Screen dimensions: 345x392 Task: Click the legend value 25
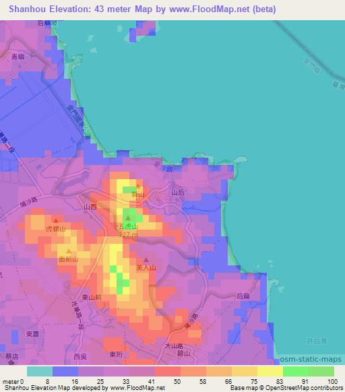point(100,381)
